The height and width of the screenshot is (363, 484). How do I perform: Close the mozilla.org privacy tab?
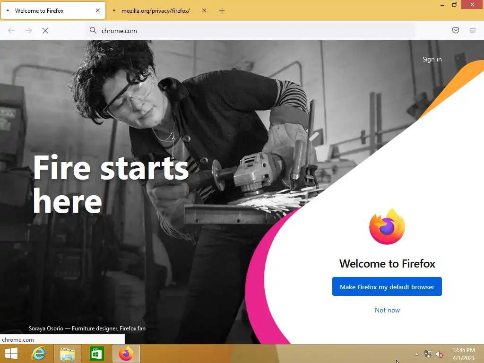204,10
